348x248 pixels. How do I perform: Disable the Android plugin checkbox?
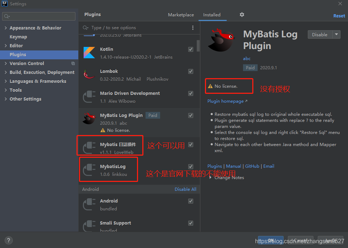(191, 201)
